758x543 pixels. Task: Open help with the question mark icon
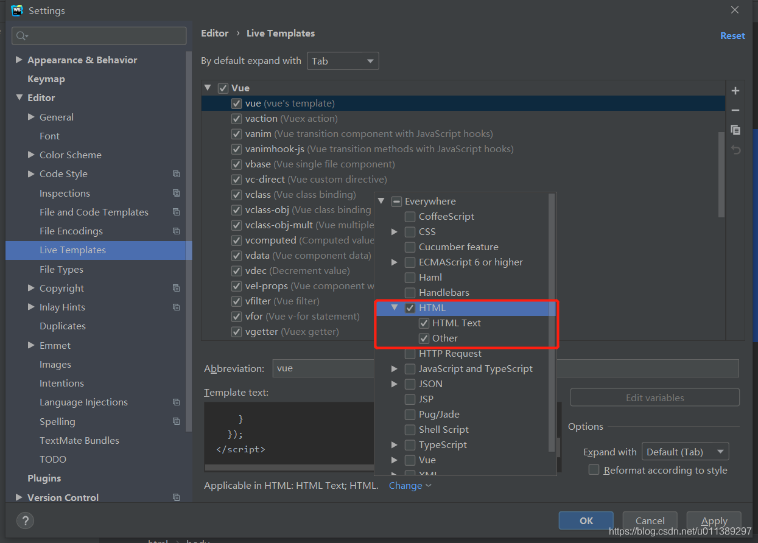(25, 520)
